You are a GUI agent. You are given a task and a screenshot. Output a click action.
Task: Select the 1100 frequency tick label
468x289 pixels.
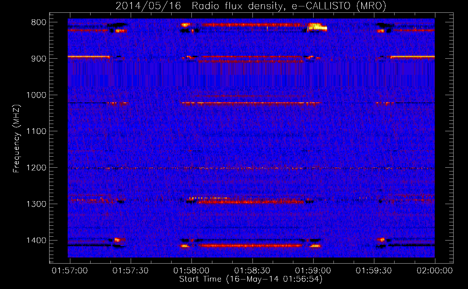pos(36,131)
